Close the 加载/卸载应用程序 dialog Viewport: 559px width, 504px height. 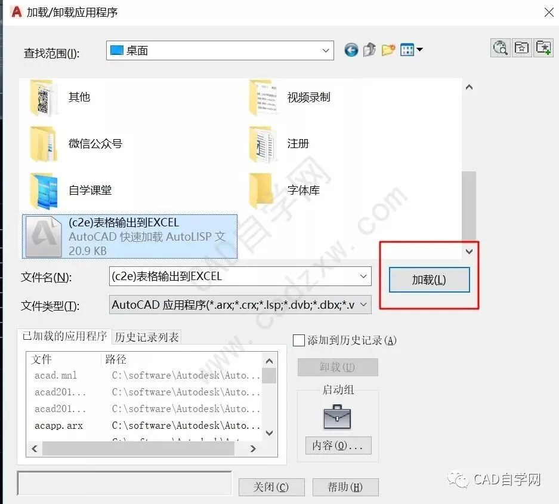pyautogui.click(x=549, y=12)
